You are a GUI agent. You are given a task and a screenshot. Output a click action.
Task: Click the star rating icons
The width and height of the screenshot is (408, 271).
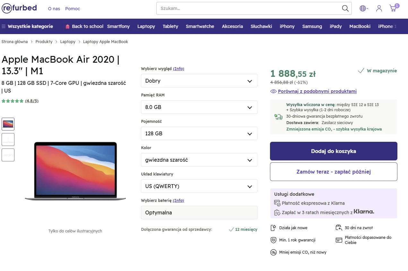13,101
